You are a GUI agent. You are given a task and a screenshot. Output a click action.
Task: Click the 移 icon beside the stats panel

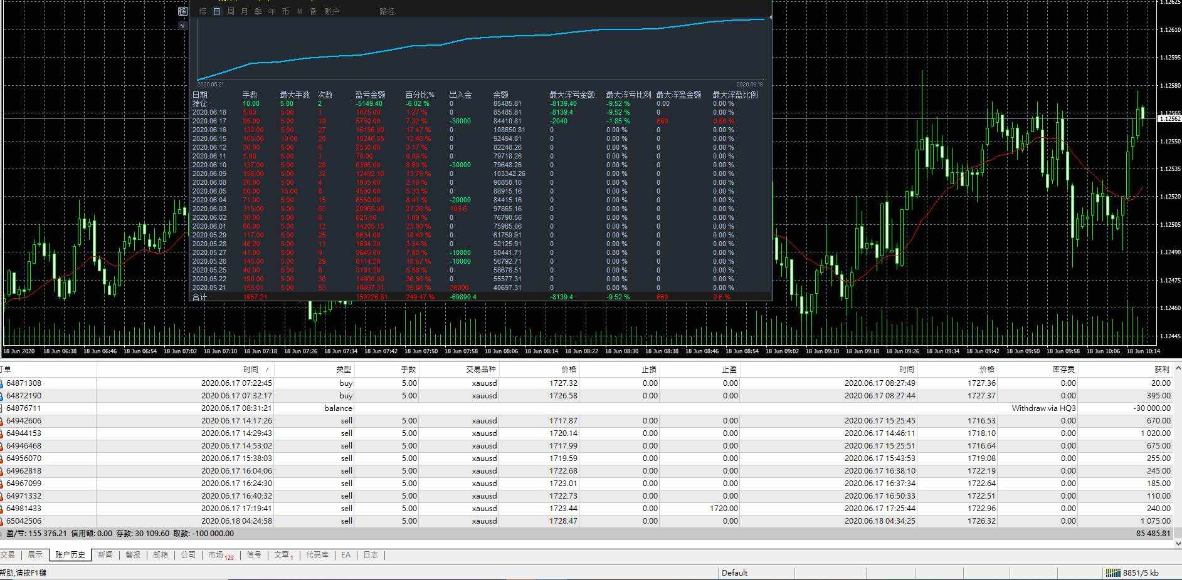click(x=182, y=11)
